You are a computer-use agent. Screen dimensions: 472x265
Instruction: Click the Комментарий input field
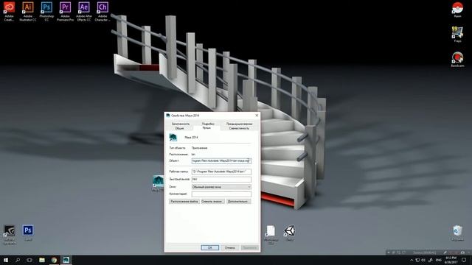click(x=221, y=194)
